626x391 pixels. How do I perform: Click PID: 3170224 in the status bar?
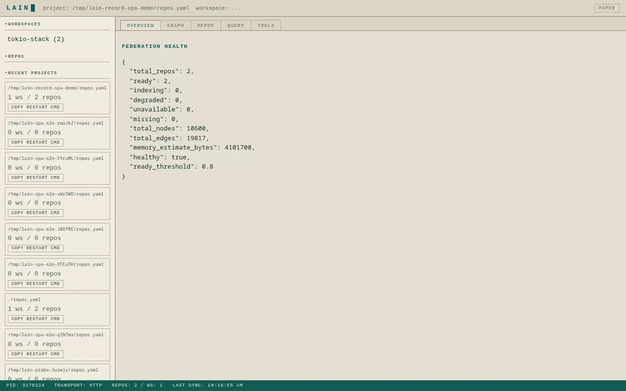pyautogui.click(x=25, y=385)
